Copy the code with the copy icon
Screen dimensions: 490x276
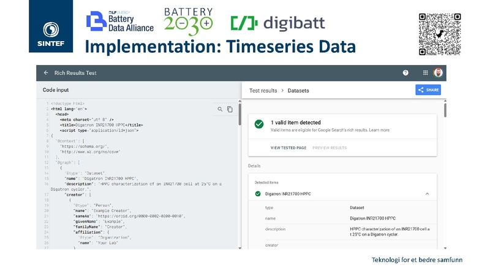(x=230, y=109)
